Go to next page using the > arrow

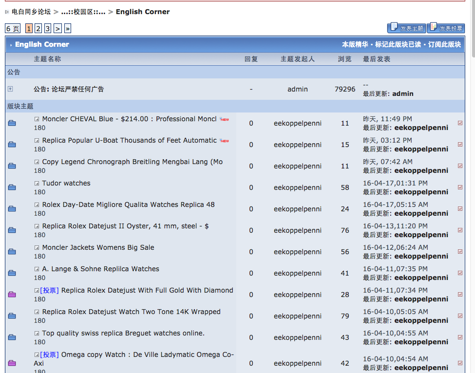tap(57, 29)
